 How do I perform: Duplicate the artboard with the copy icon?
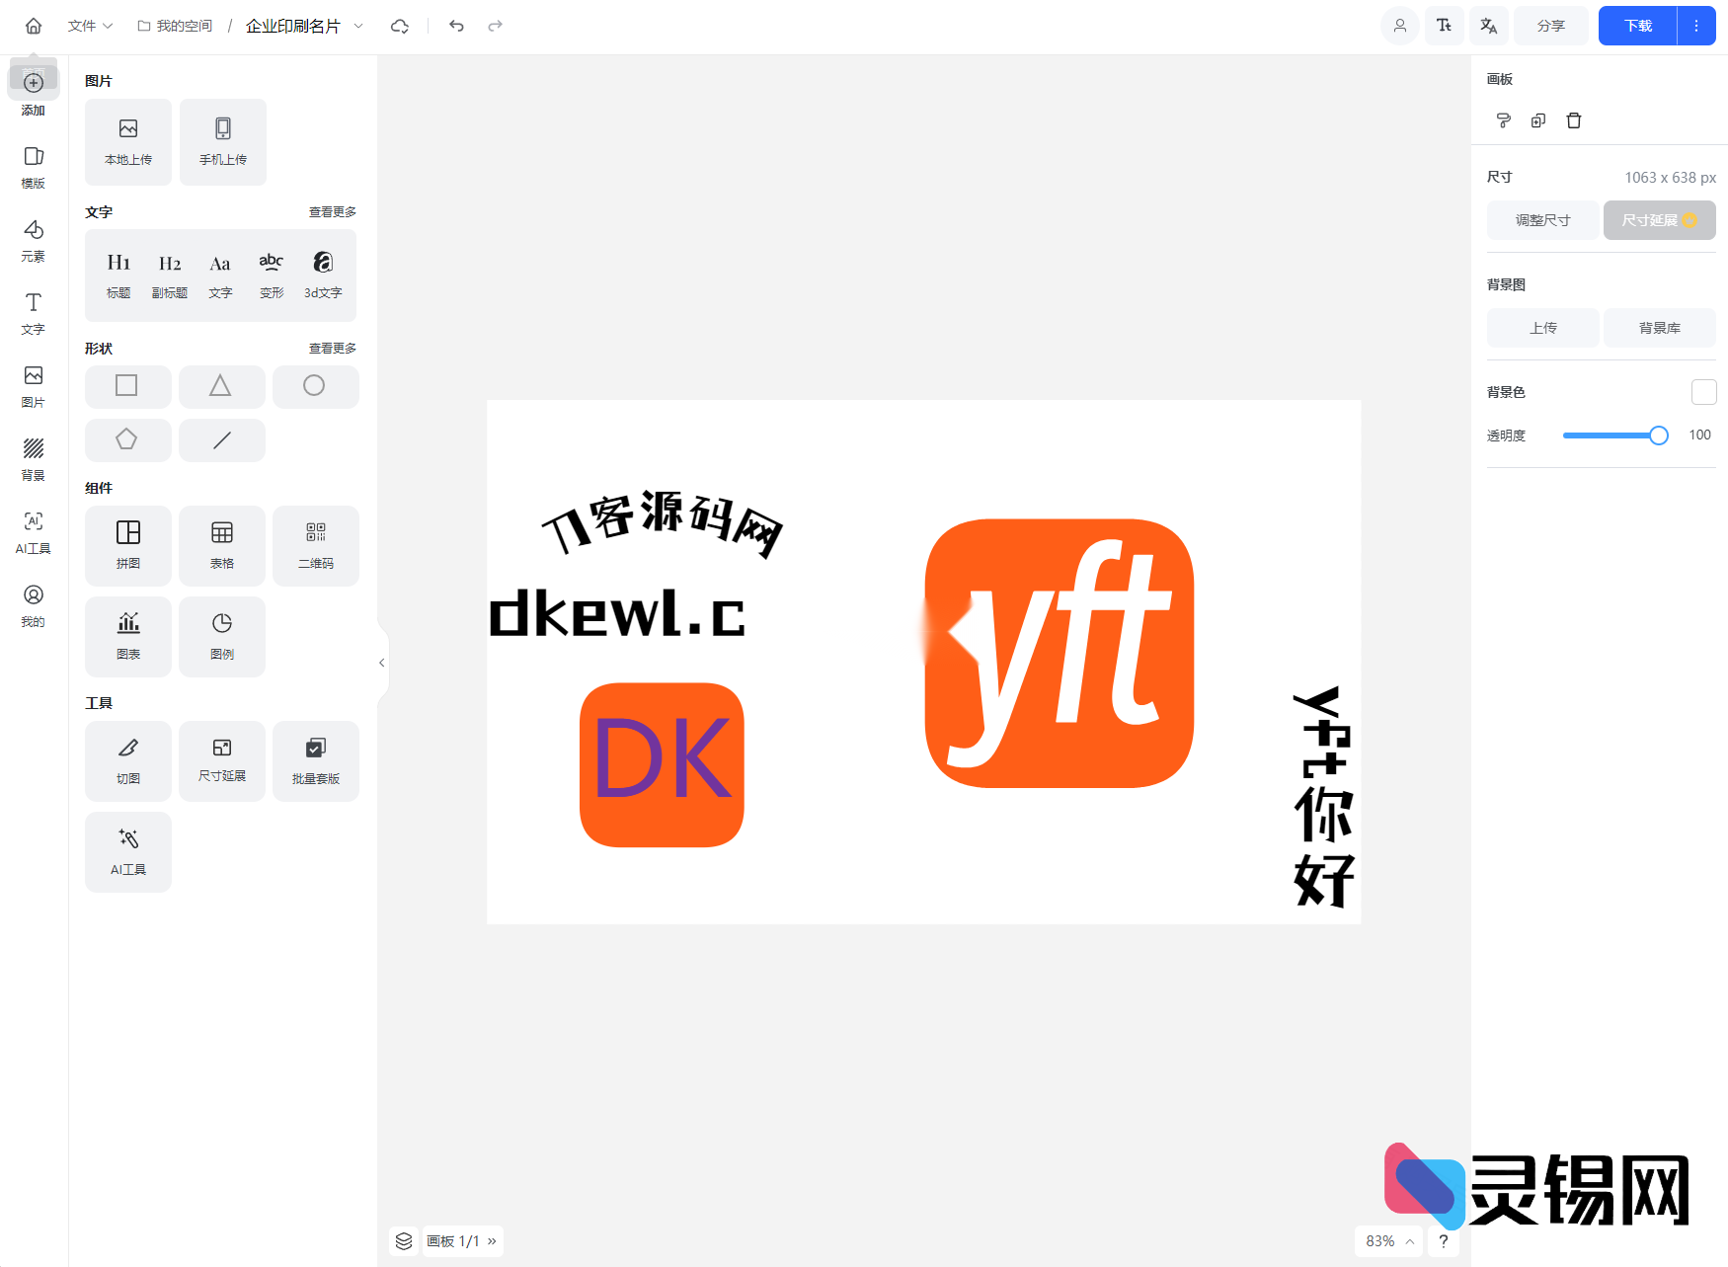[1537, 119]
